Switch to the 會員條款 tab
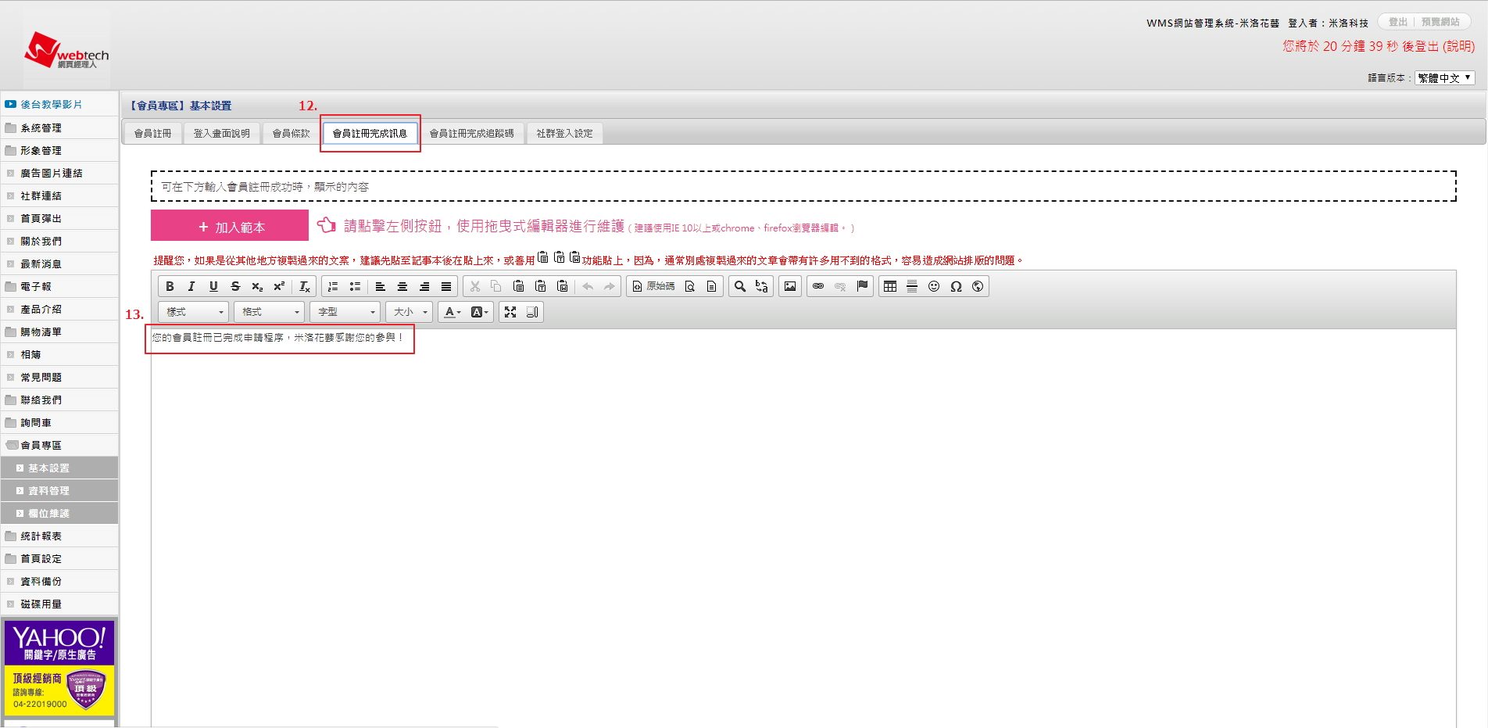1488x728 pixels. click(x=291, y=134)
